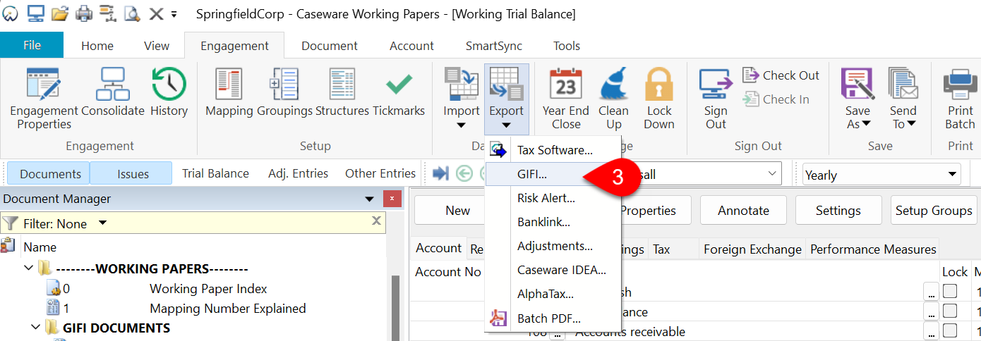Open the File tab
981x341 pixels.
point(32,45)
